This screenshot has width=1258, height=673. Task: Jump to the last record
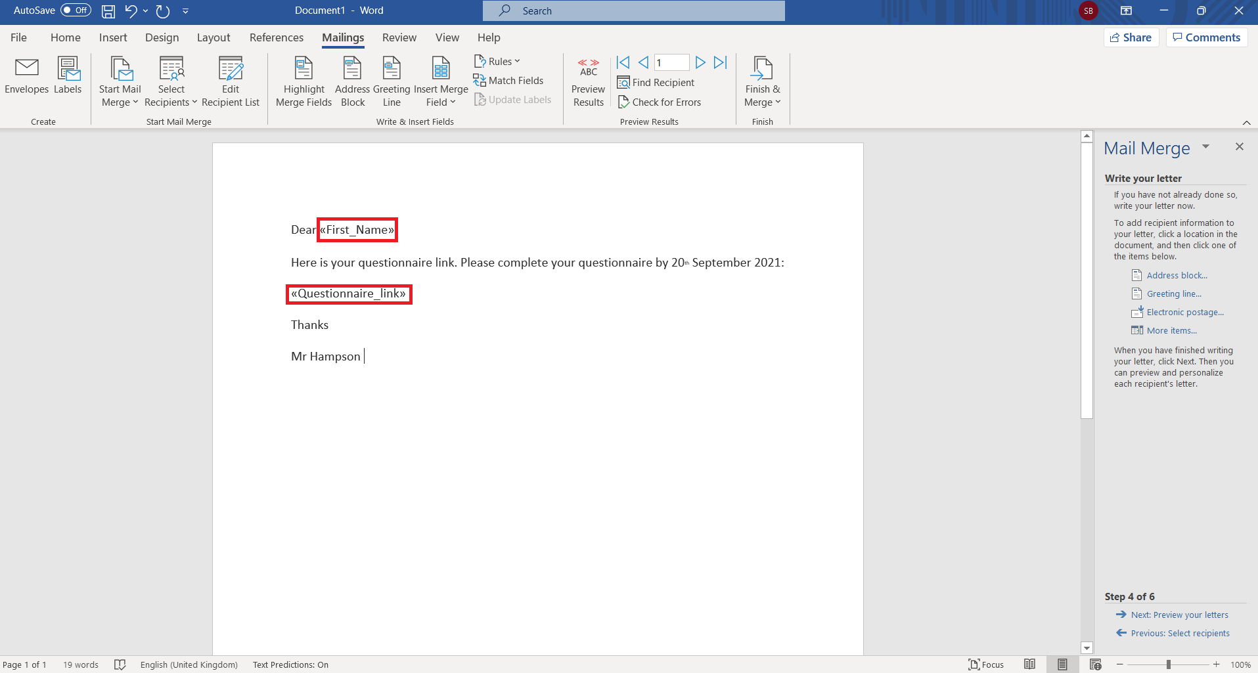pyautogui.click(x=721, y=62)
